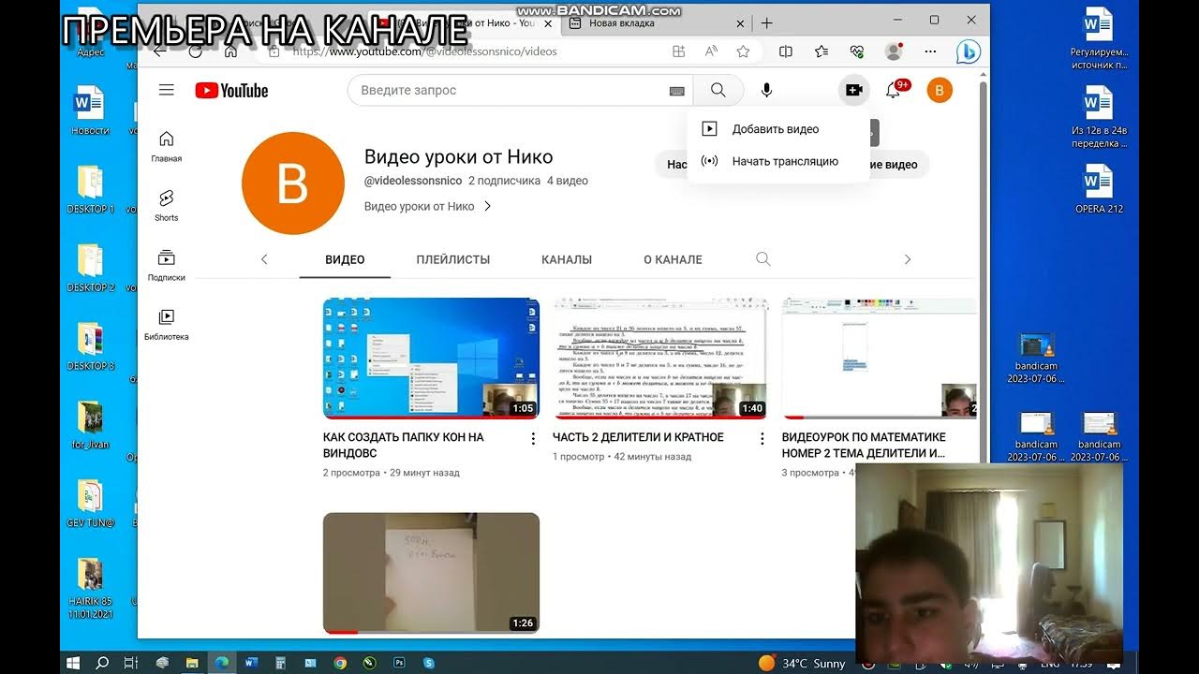Open the OPERA 212 desktop document
Image resolution: width=1199 pixels, height=674 pixels.
coord(1099,188)
